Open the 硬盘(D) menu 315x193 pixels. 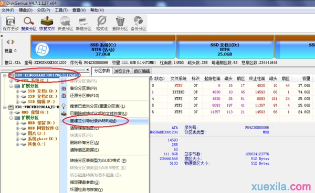pyautogui.click(x=26, y=10)
